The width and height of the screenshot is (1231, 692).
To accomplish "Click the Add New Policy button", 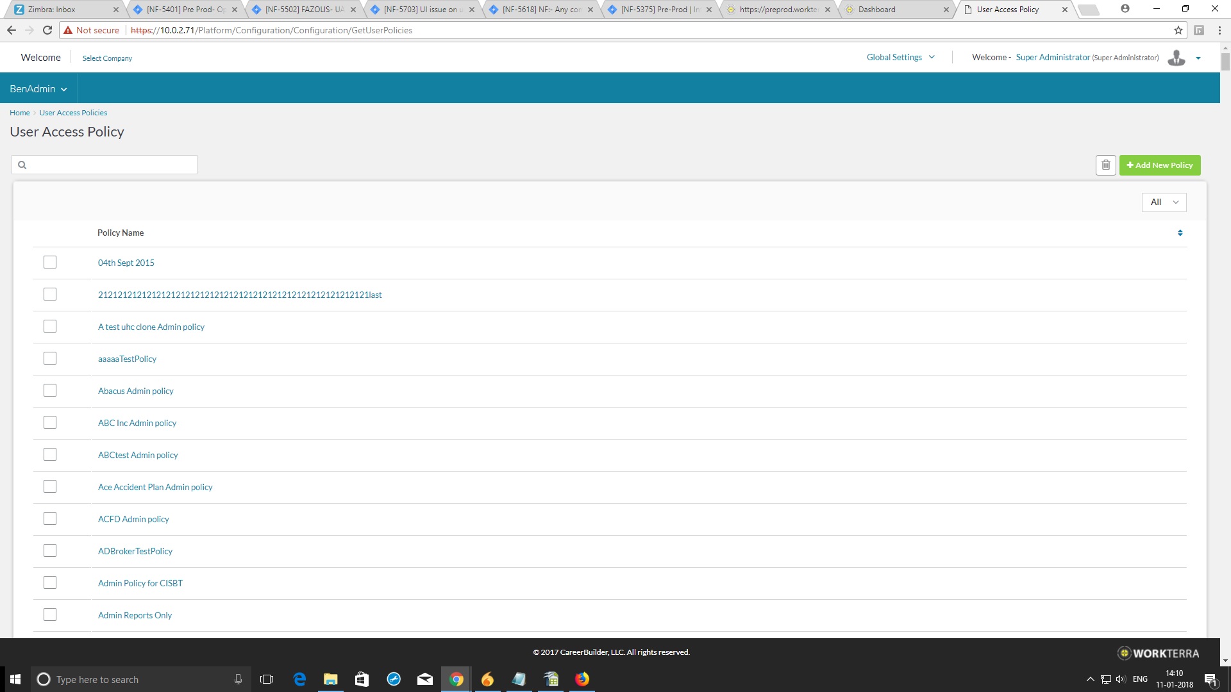I will (x=1159, y=165).
